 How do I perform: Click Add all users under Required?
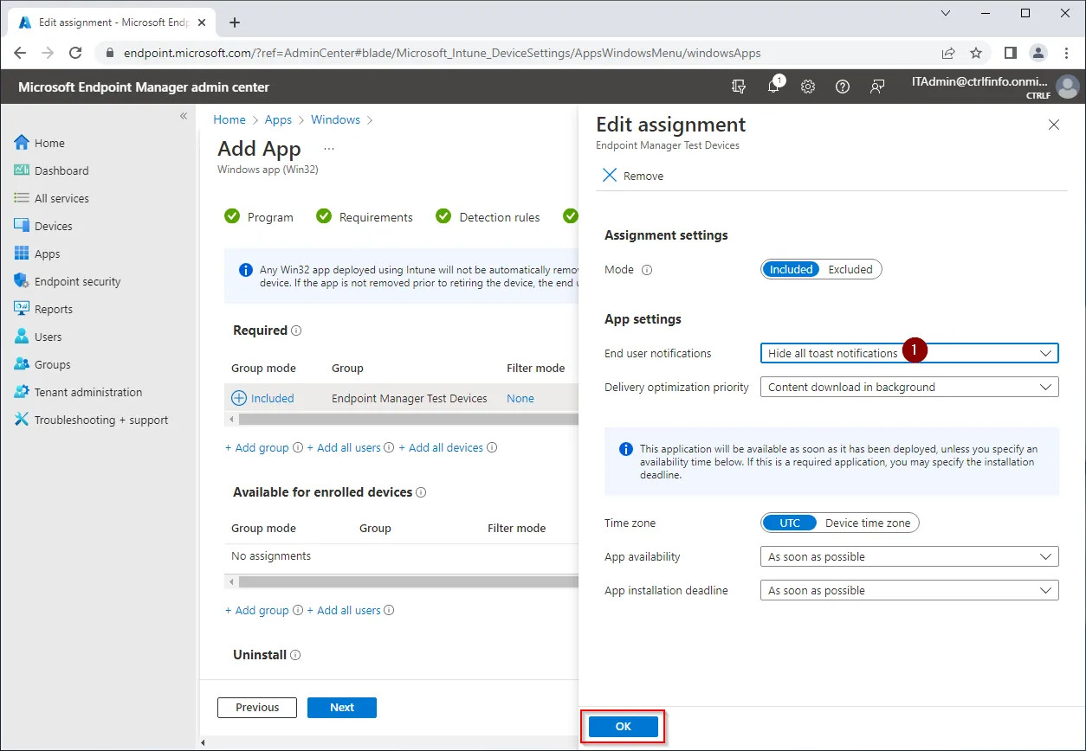click(x=344, y=447)
